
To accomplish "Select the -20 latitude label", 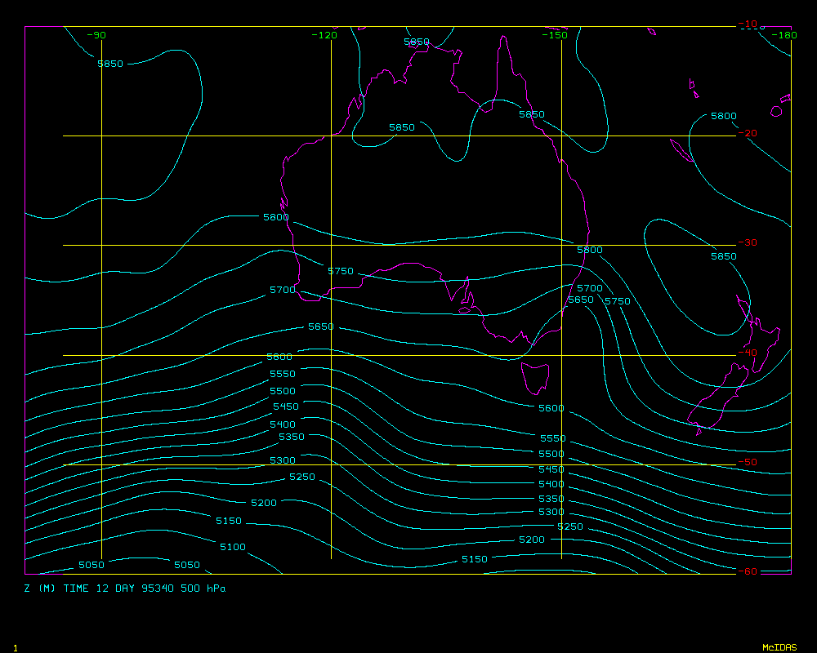I will [747, 134].
